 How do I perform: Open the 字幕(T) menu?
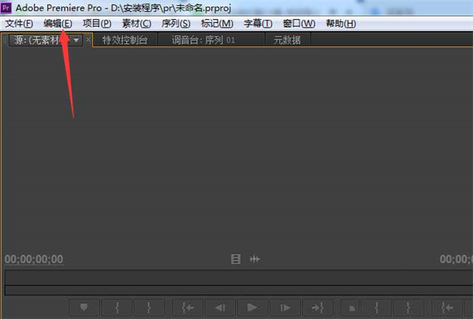point(258,24)
